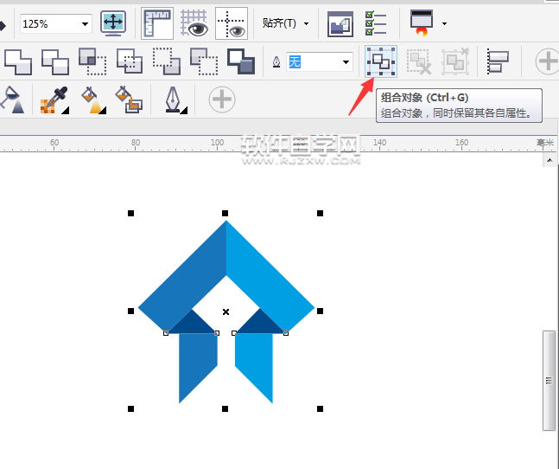Click the Application launcher icon
This screenshot has width=559, height=469.
coord(422,23)
